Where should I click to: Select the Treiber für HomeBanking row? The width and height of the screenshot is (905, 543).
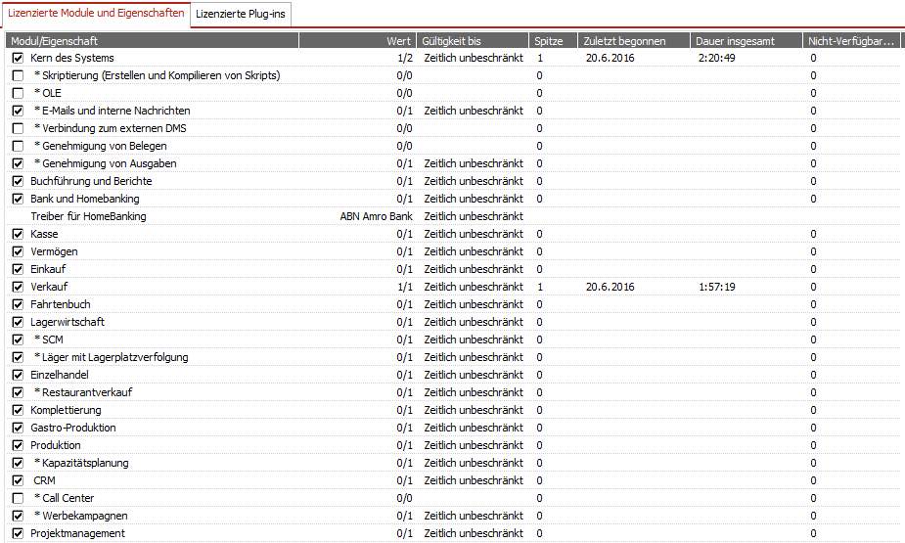point(88,216)
